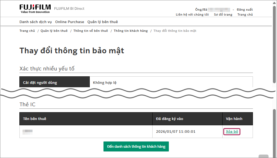This screenshot has height=158, width=277.
Task: Log out via Đăng xuất link
Action: pos(245,10)
